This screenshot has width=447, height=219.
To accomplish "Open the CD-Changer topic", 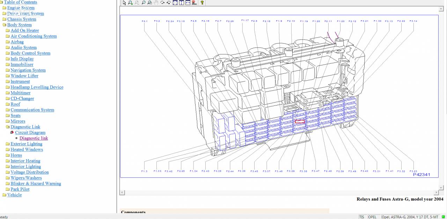I will pos(22,98).
